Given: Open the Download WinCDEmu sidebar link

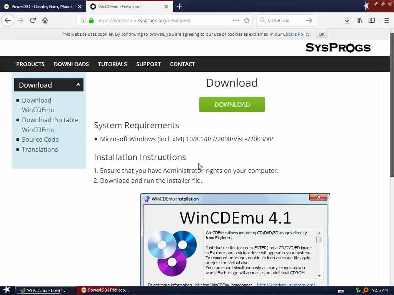Looking at the screenshot, I should tap(38, 105).
